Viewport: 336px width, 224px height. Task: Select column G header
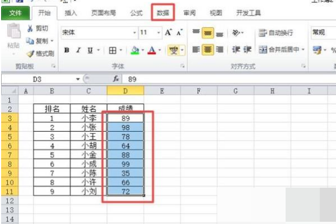tap(236, 91)
